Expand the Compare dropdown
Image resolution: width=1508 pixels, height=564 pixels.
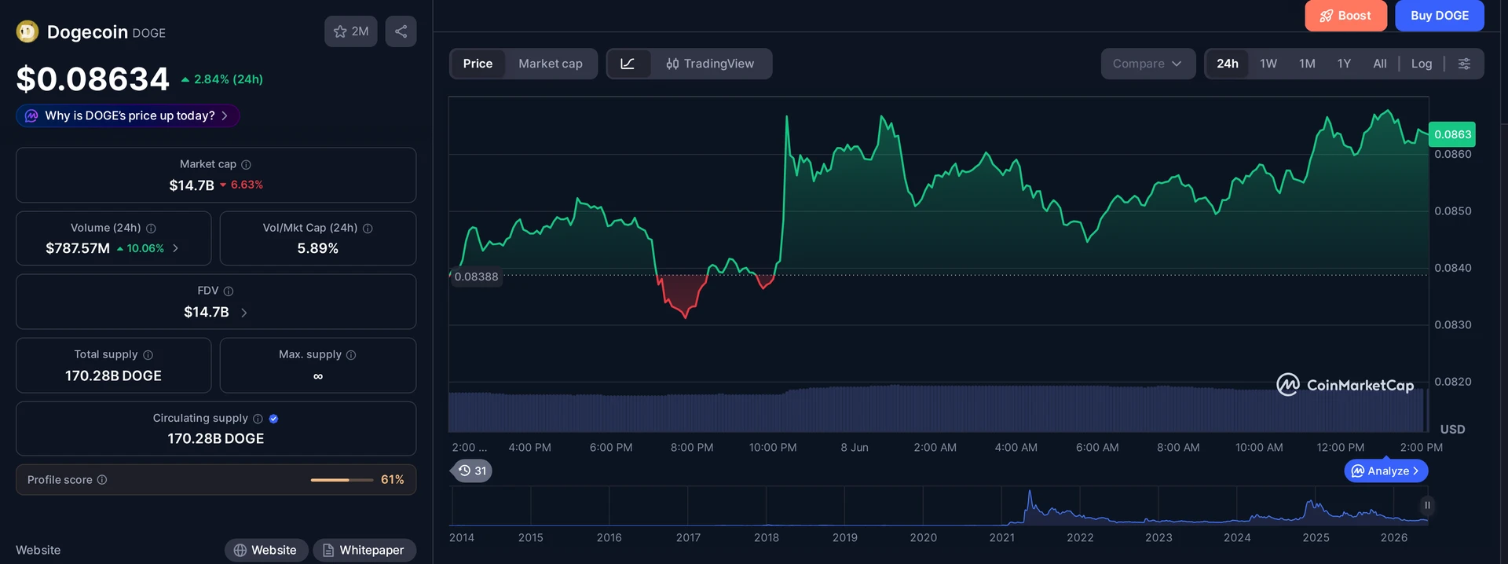(1147, 64)
